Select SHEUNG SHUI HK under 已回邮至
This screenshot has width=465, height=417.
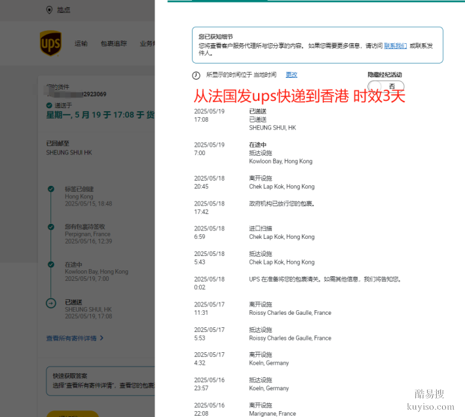tap(69, 153)
